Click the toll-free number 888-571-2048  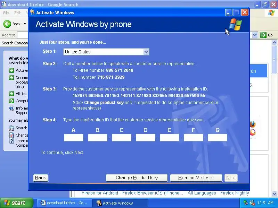120,70
